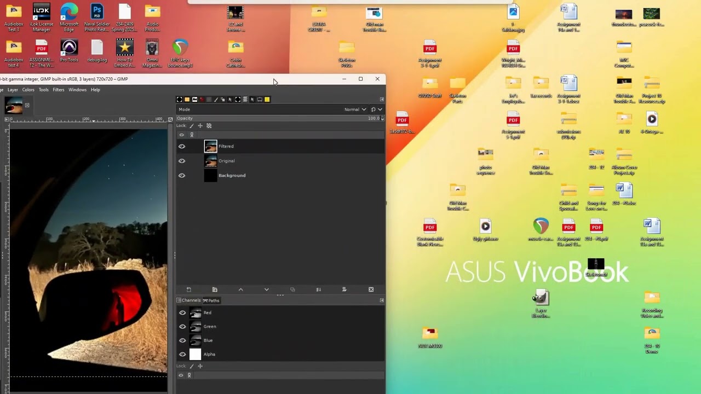Click the anchor/mask icon in layers toolbar
Viewport: 701px width, 394px height.
344,289
